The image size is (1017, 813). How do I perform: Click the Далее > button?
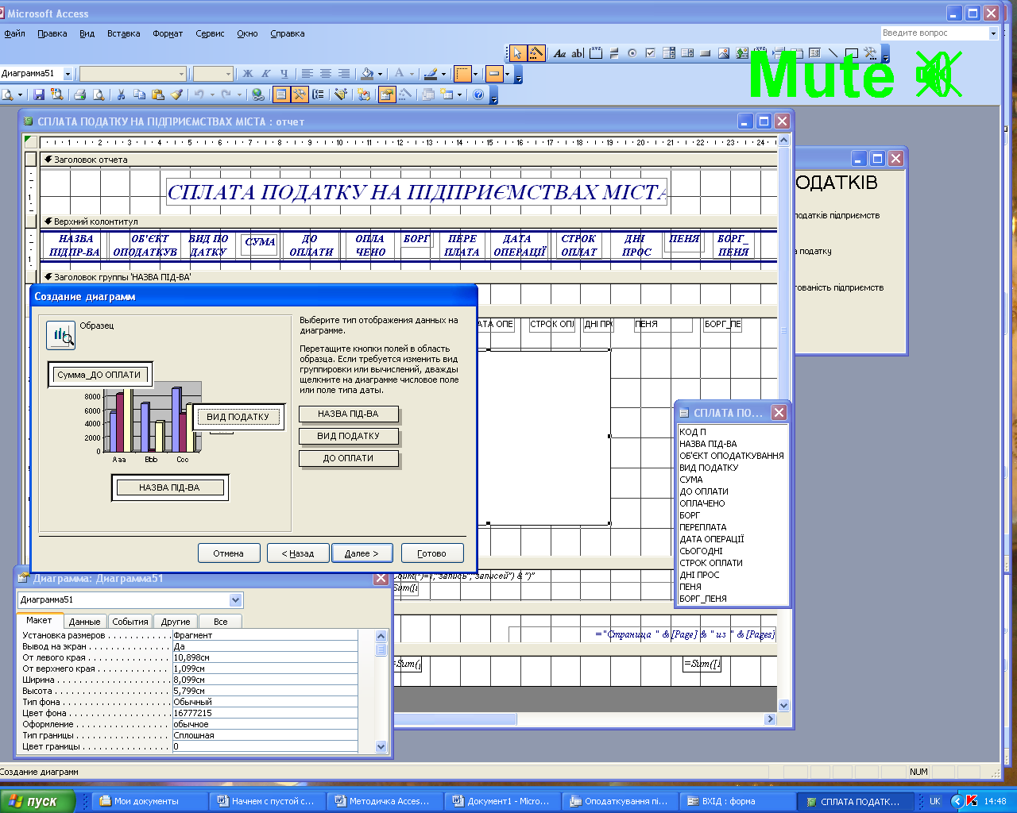click(362, 553)
